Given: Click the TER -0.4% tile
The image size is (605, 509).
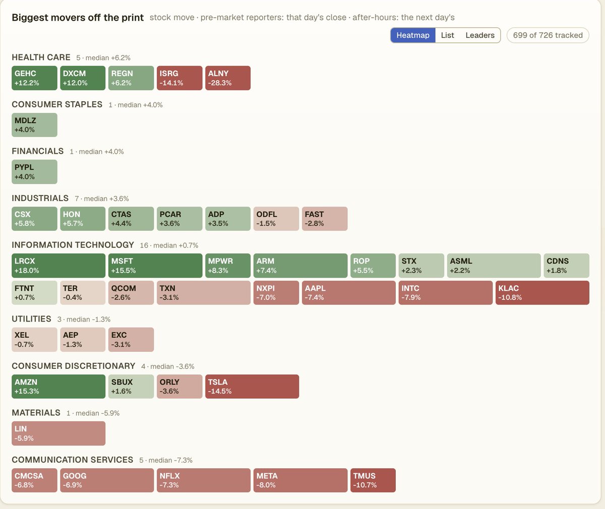Looking at the screenshot, I should coord(83,293).
